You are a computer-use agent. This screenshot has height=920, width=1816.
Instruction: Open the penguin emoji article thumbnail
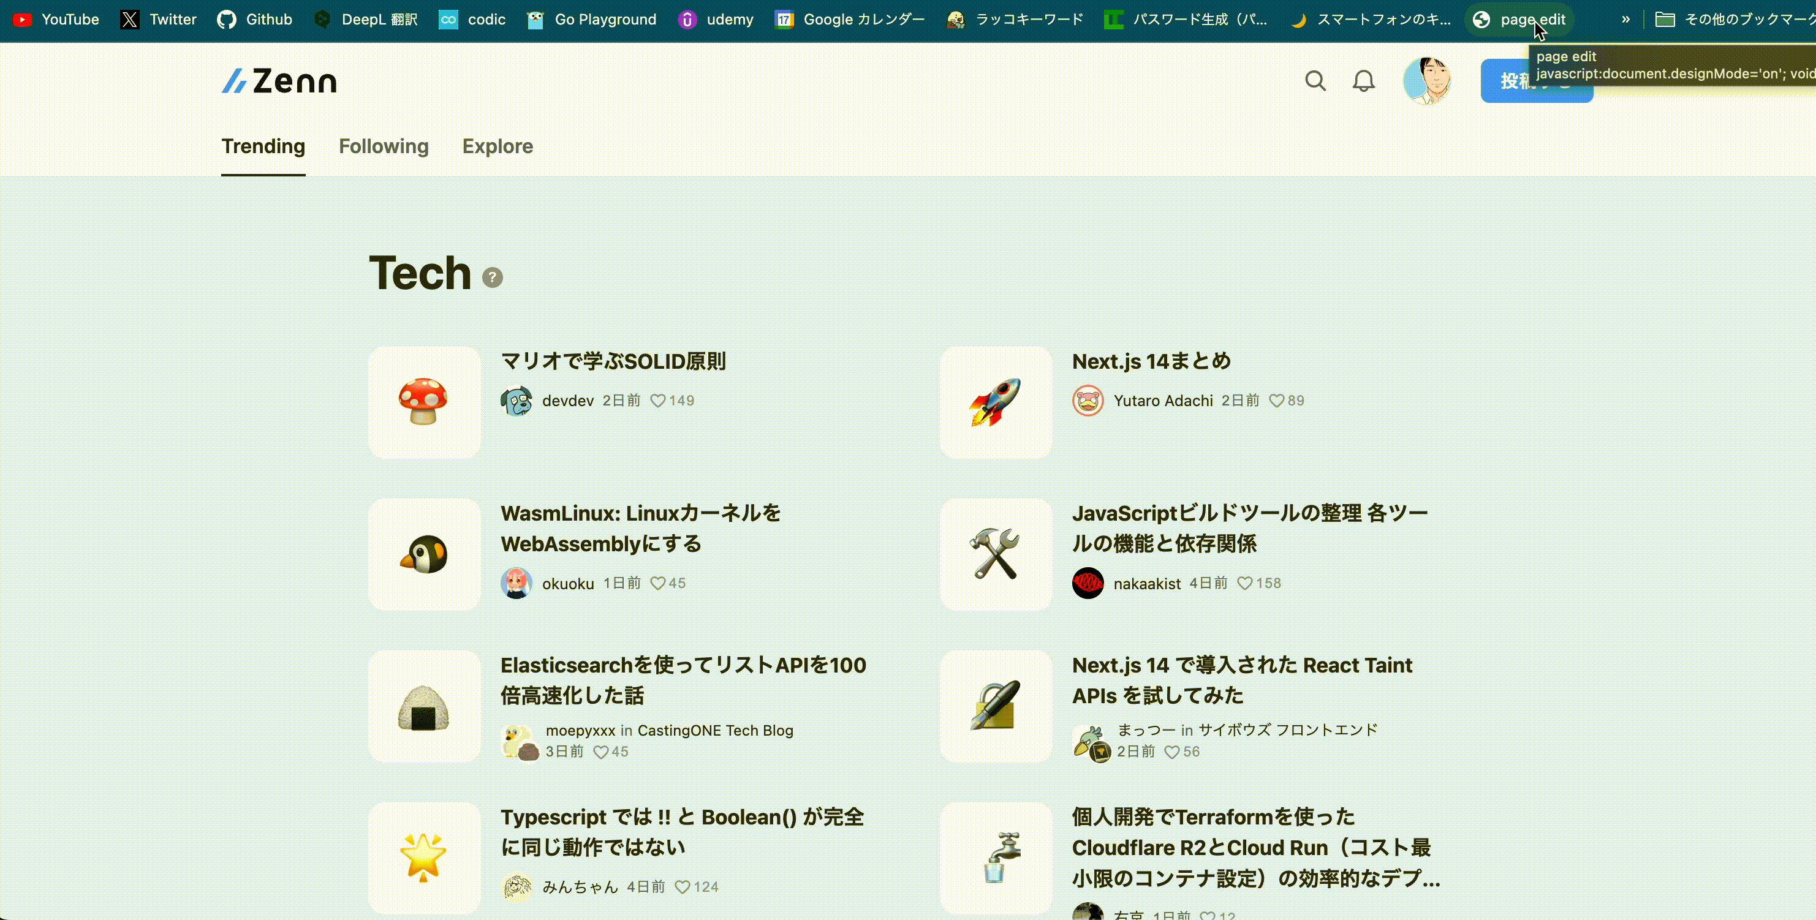coord(425,554)
